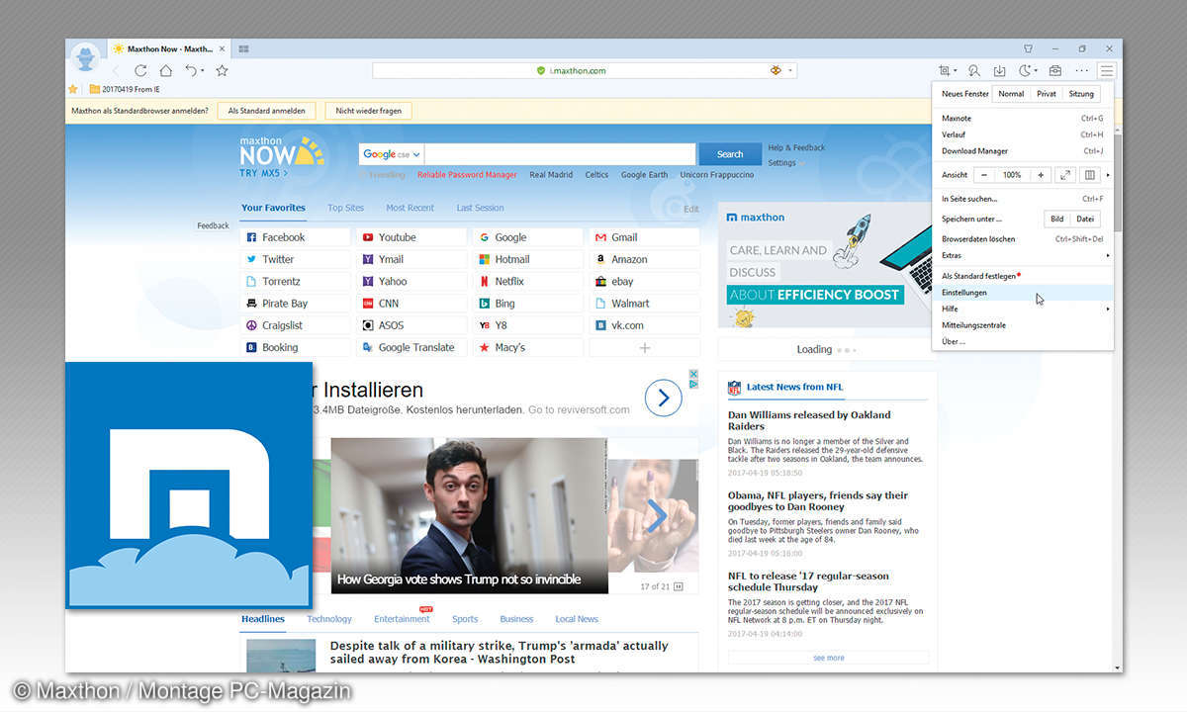Click Als Standard anmelden button

pyautogui.click(x=267, y=111)
